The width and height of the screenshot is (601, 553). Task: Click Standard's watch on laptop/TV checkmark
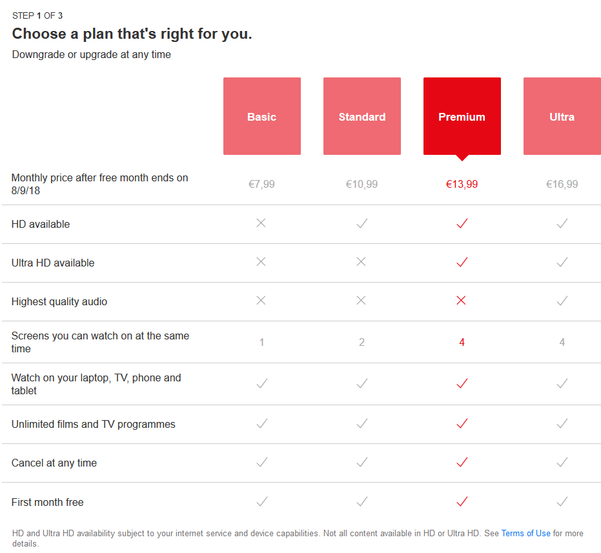[362, 383]
